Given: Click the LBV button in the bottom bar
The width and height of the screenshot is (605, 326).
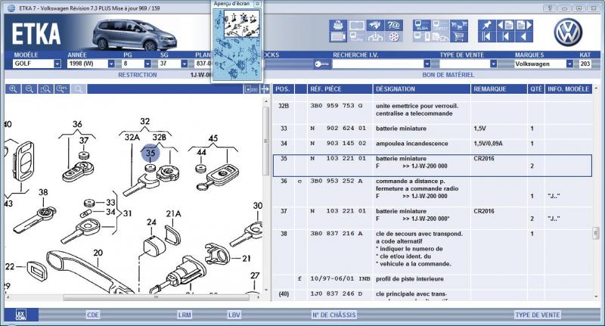Looking at the screenshot, I should 234,315.
